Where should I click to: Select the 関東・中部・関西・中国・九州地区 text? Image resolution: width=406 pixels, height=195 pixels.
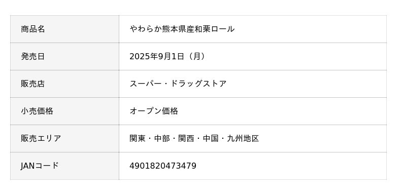click(194, 138)
